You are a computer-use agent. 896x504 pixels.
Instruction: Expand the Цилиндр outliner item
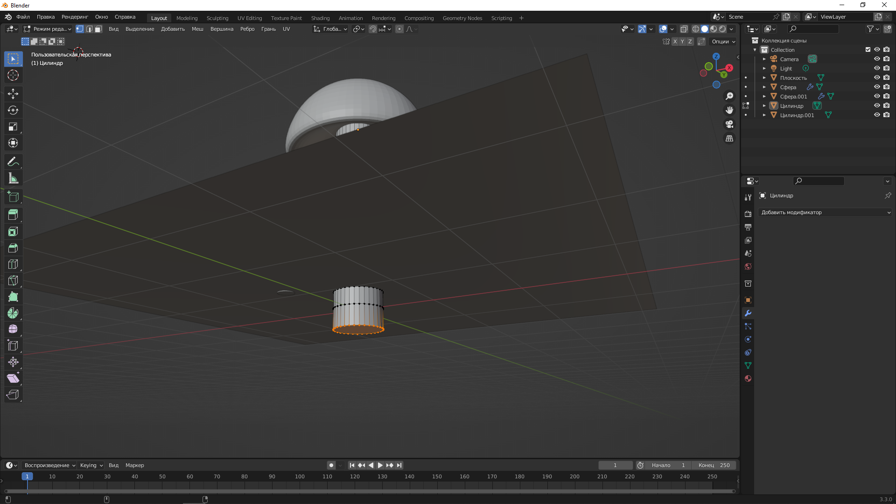[x=764, y=105]
